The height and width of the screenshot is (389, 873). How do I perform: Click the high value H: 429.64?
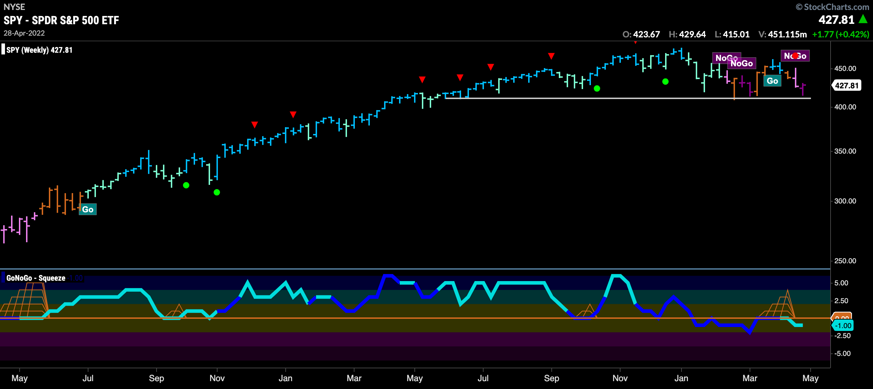pos(687,35)
